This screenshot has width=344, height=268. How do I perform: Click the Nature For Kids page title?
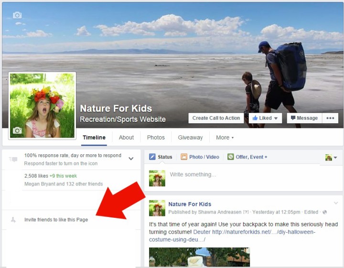[x=116, y=108]
